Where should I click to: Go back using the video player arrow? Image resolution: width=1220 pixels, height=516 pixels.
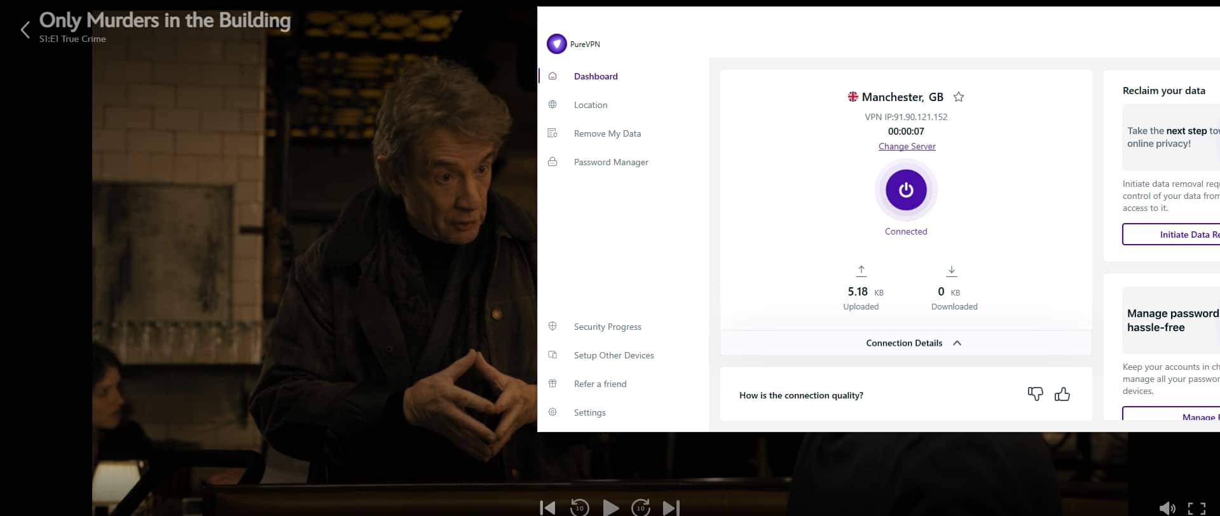tap(25, 30)
